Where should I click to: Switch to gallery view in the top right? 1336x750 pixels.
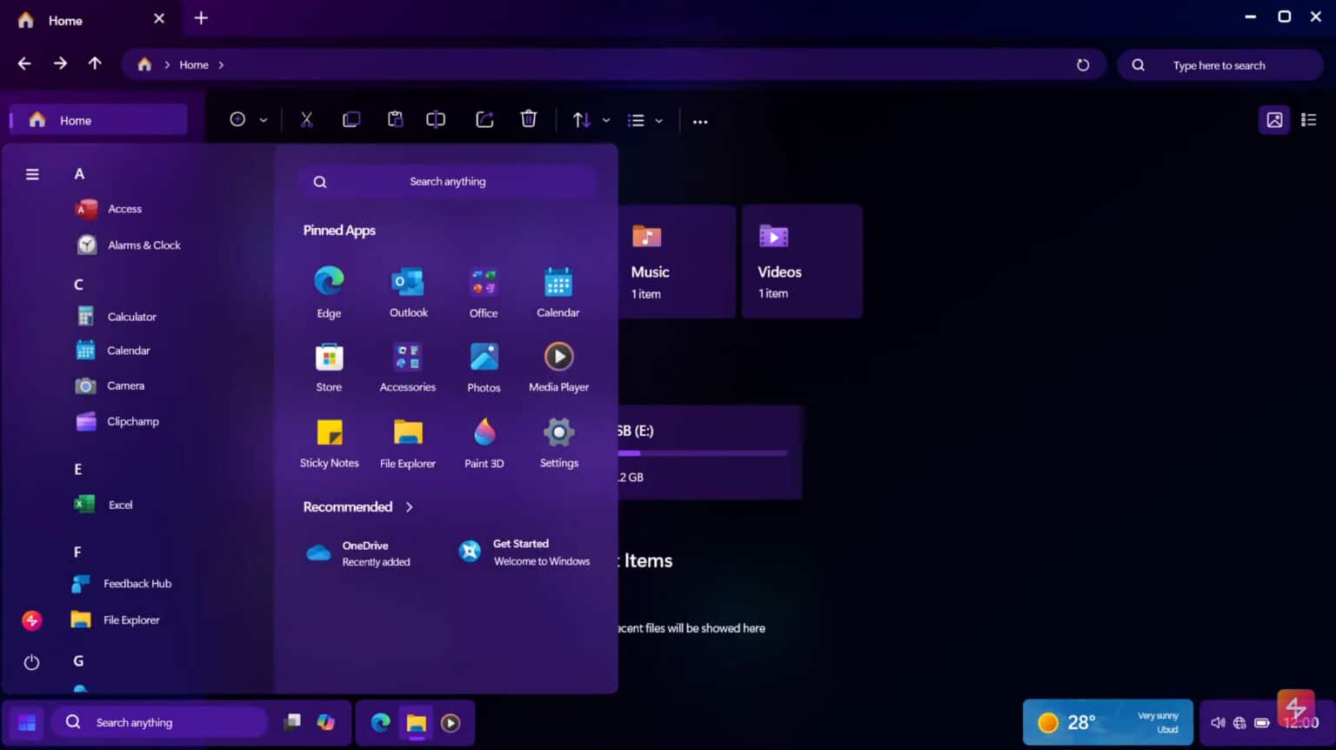click(x=1274, y=119)
